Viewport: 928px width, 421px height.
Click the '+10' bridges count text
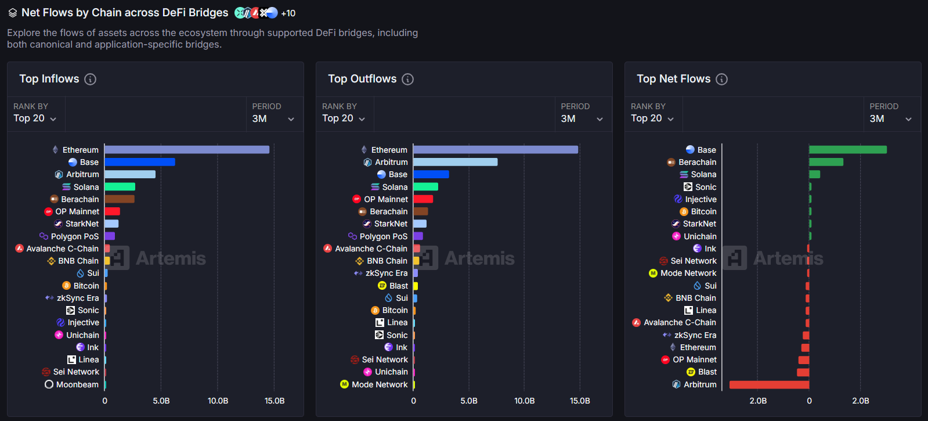[x=288, y=13]
